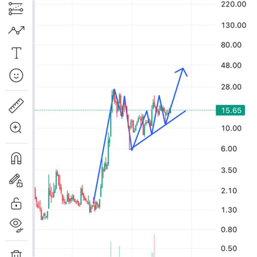Activate the Zoom in tool

coord(15,128)
